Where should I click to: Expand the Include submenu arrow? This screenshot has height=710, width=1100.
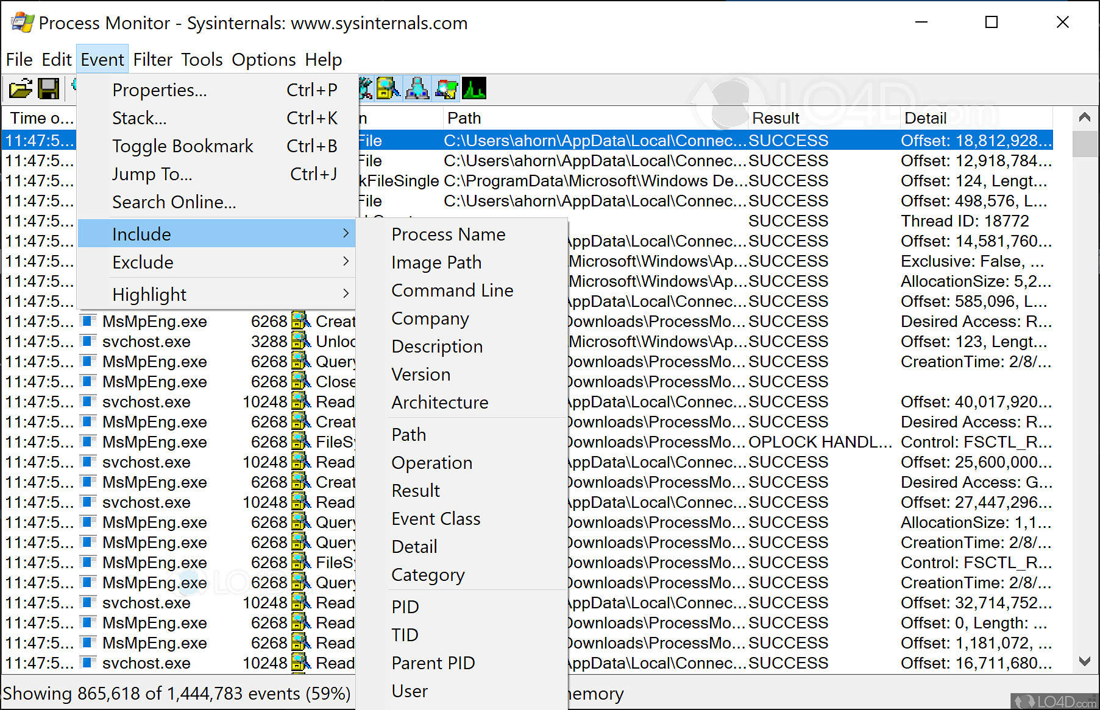346,233
